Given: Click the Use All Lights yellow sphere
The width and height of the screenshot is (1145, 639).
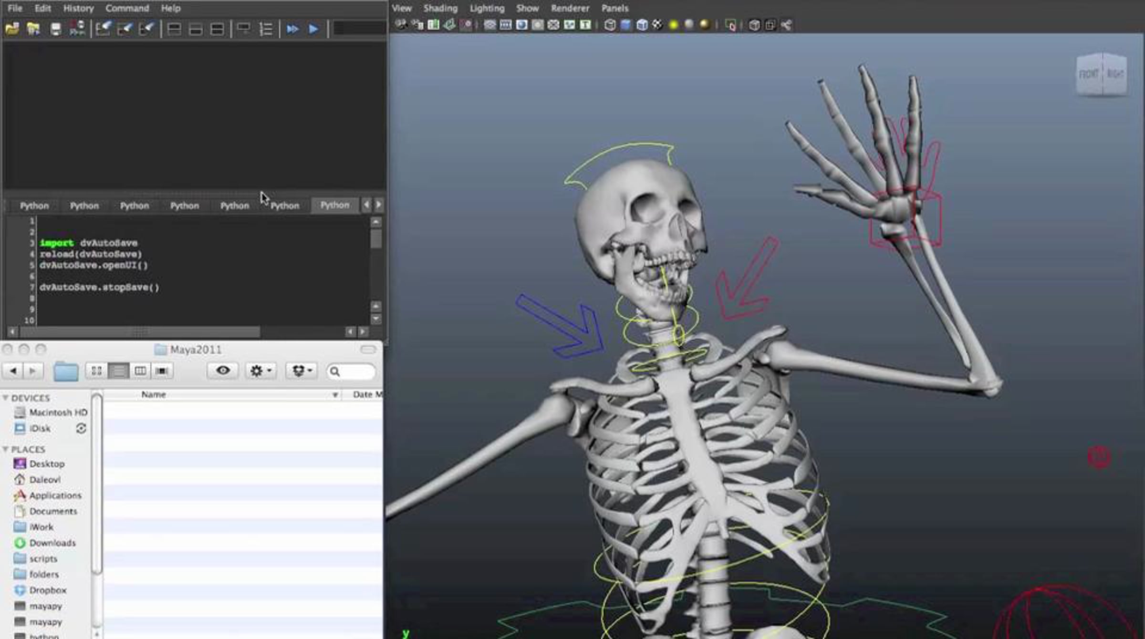Looking at the screenshot, I should point(674,25).
